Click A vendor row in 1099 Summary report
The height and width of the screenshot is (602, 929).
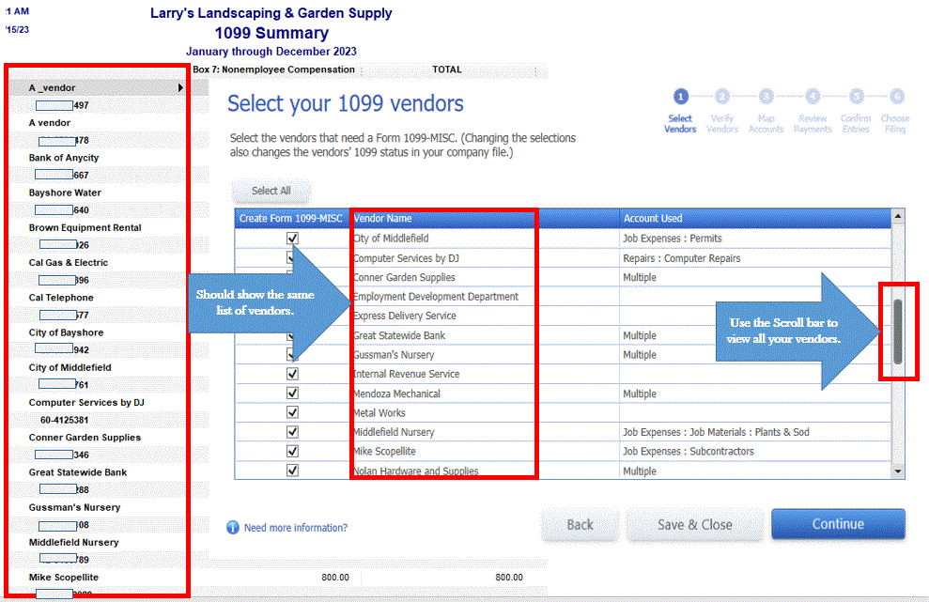50,123
